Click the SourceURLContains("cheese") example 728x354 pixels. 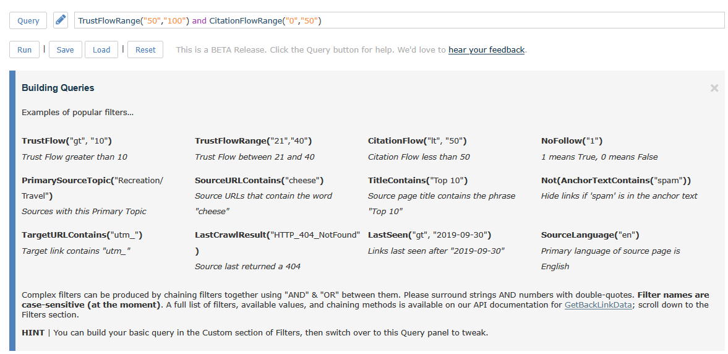259,180
